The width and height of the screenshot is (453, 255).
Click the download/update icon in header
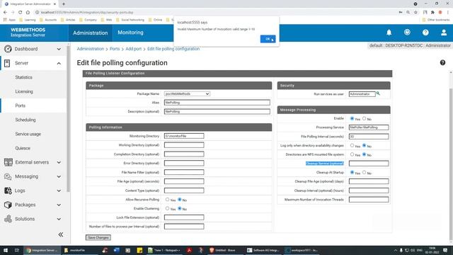click(407, 32)
